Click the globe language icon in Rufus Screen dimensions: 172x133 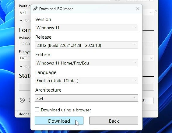(x=22, y=100)
